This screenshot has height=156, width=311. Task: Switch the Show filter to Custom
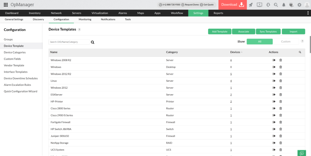point(285,41)
